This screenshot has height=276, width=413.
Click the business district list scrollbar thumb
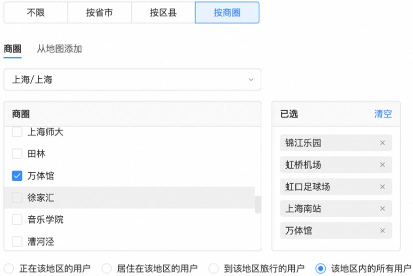tap(258, 205)
